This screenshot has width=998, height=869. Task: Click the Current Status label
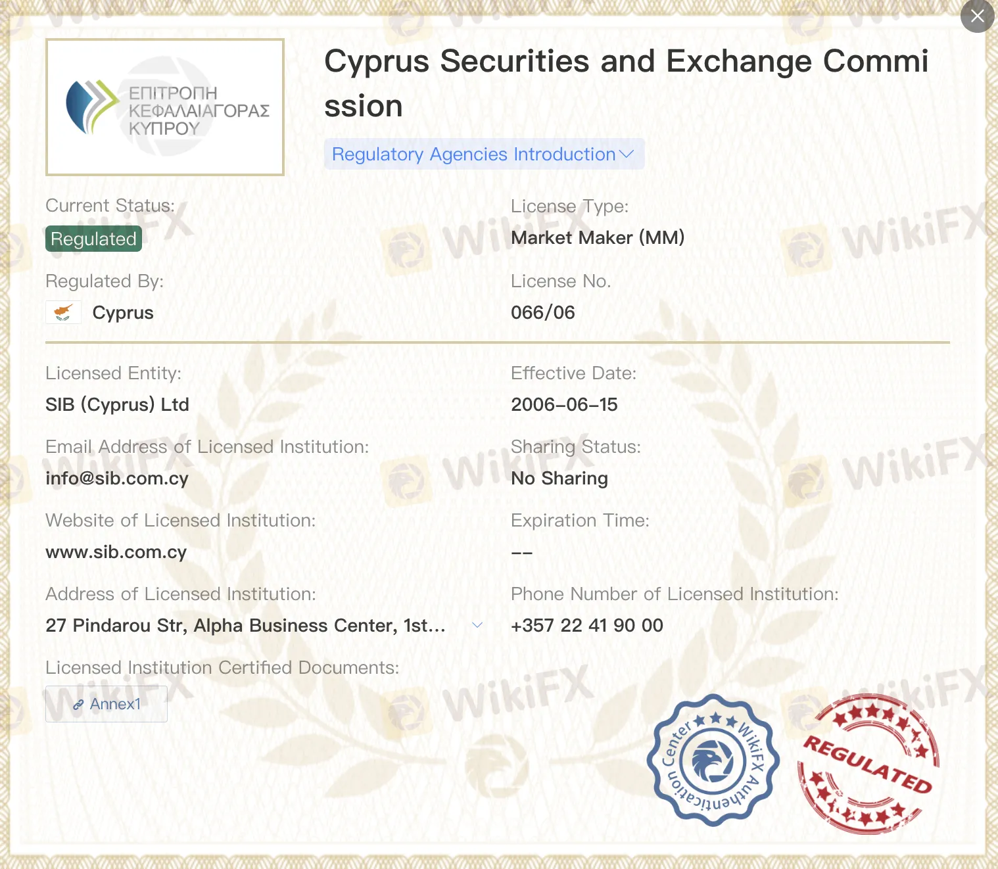tap(110, 206)
